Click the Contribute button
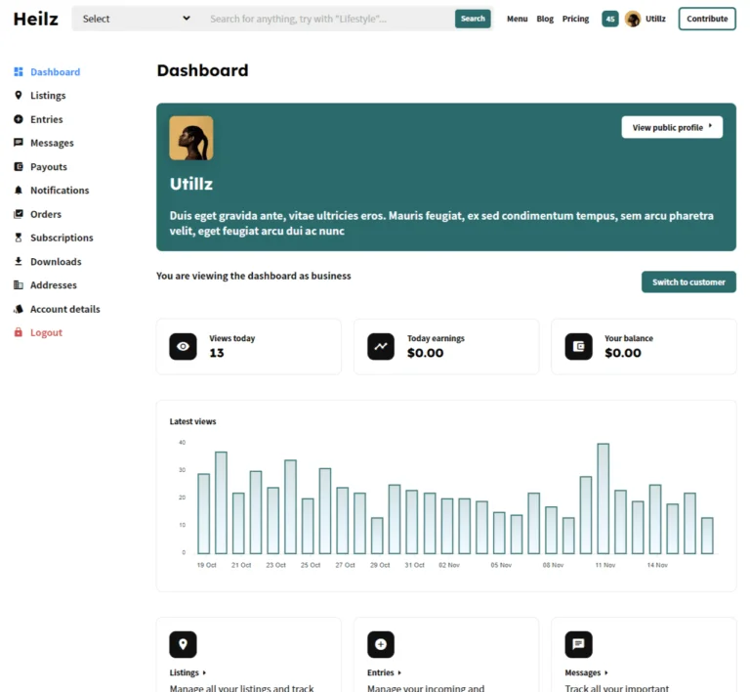The width and height of the screenshot is (750, 692). point(707,19)
